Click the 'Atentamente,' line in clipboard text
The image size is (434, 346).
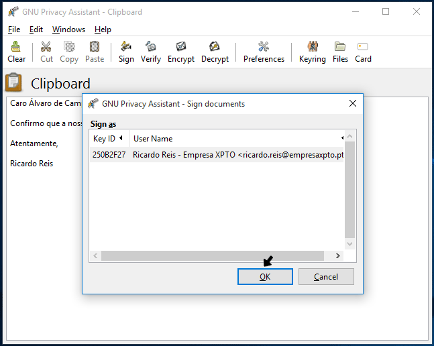click(x=34, y=143)
